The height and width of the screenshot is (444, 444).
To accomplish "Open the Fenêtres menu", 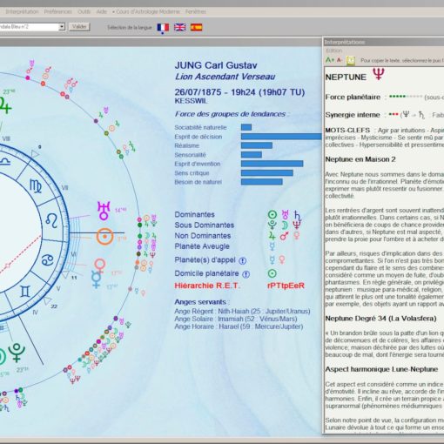I will (x=196, y=11).
